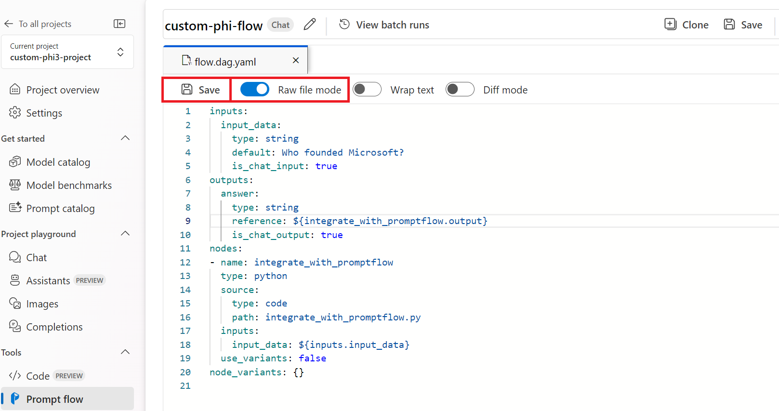Click line number 21 in gutter
The height and width of the screenshot is (411, 779).
coord(185,385)
